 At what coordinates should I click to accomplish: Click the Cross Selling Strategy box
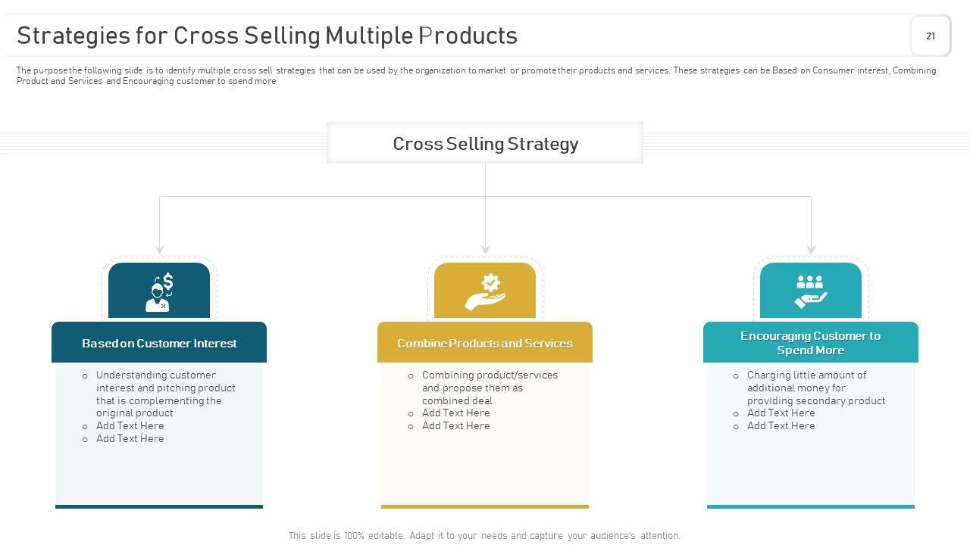tap(485, 143)
